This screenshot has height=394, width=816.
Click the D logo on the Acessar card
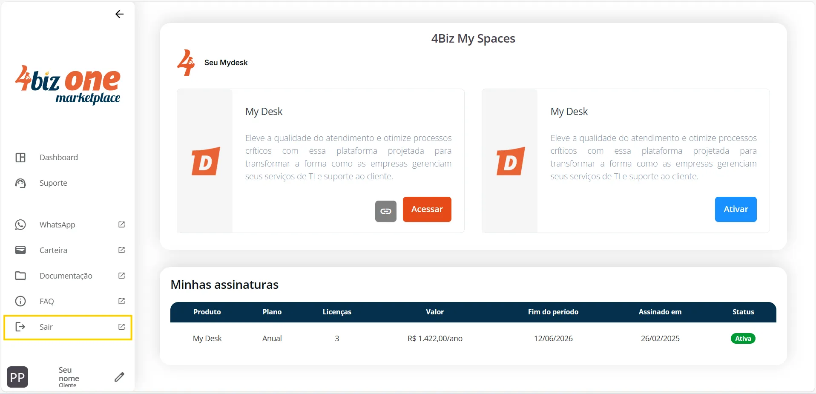206,161
